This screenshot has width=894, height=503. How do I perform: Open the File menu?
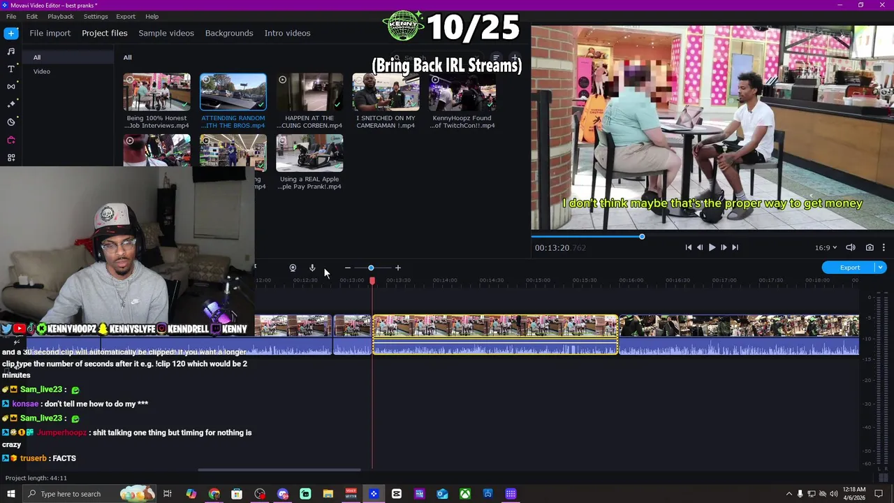[x=11, y=16]
